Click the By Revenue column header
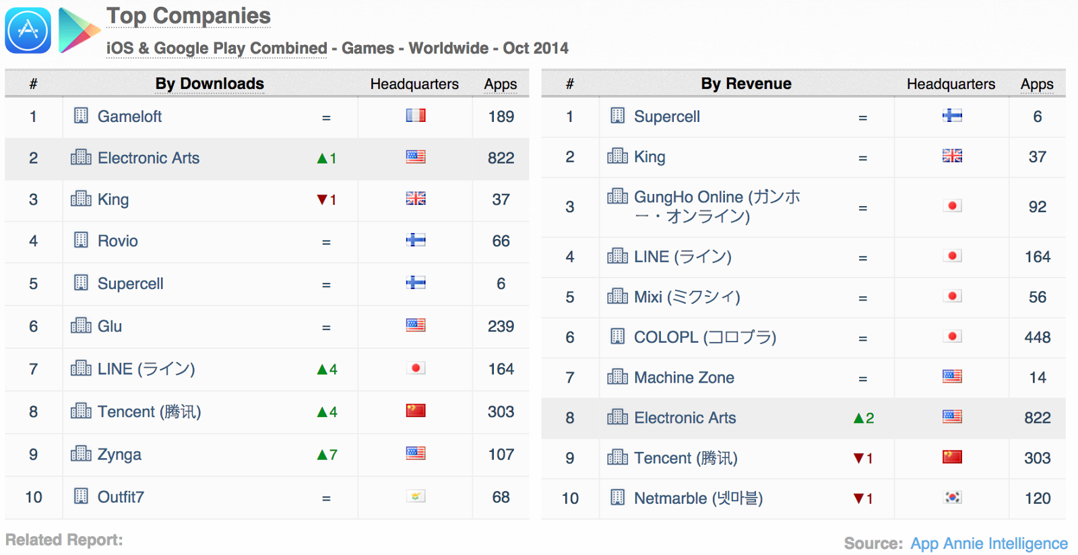This screenshot has height=555, width=1078. click(746, 84)
